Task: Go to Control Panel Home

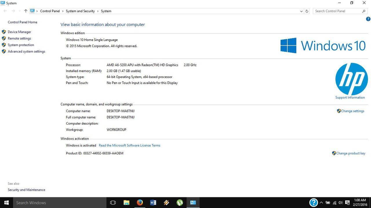Action: 23,22
